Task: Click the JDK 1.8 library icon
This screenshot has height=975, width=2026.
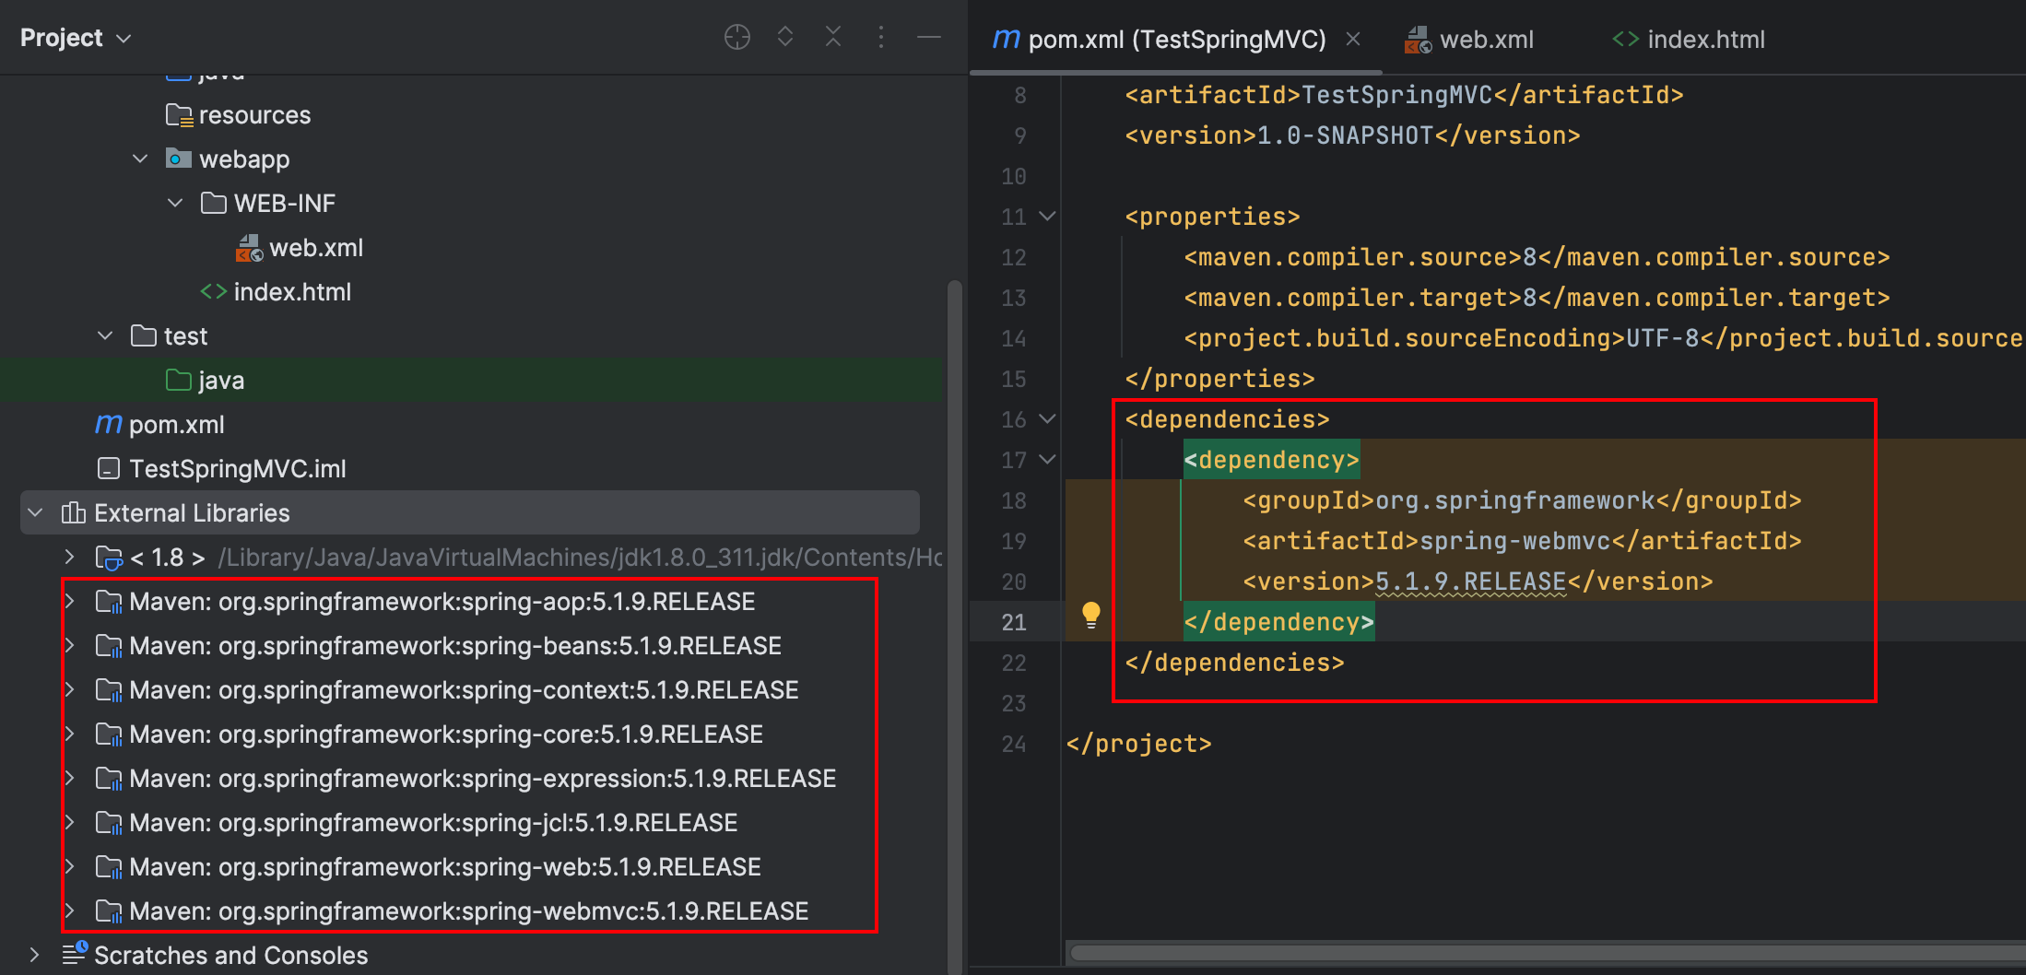Action: 109,558
